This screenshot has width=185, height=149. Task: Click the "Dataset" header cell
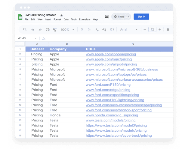coord(37,49)
